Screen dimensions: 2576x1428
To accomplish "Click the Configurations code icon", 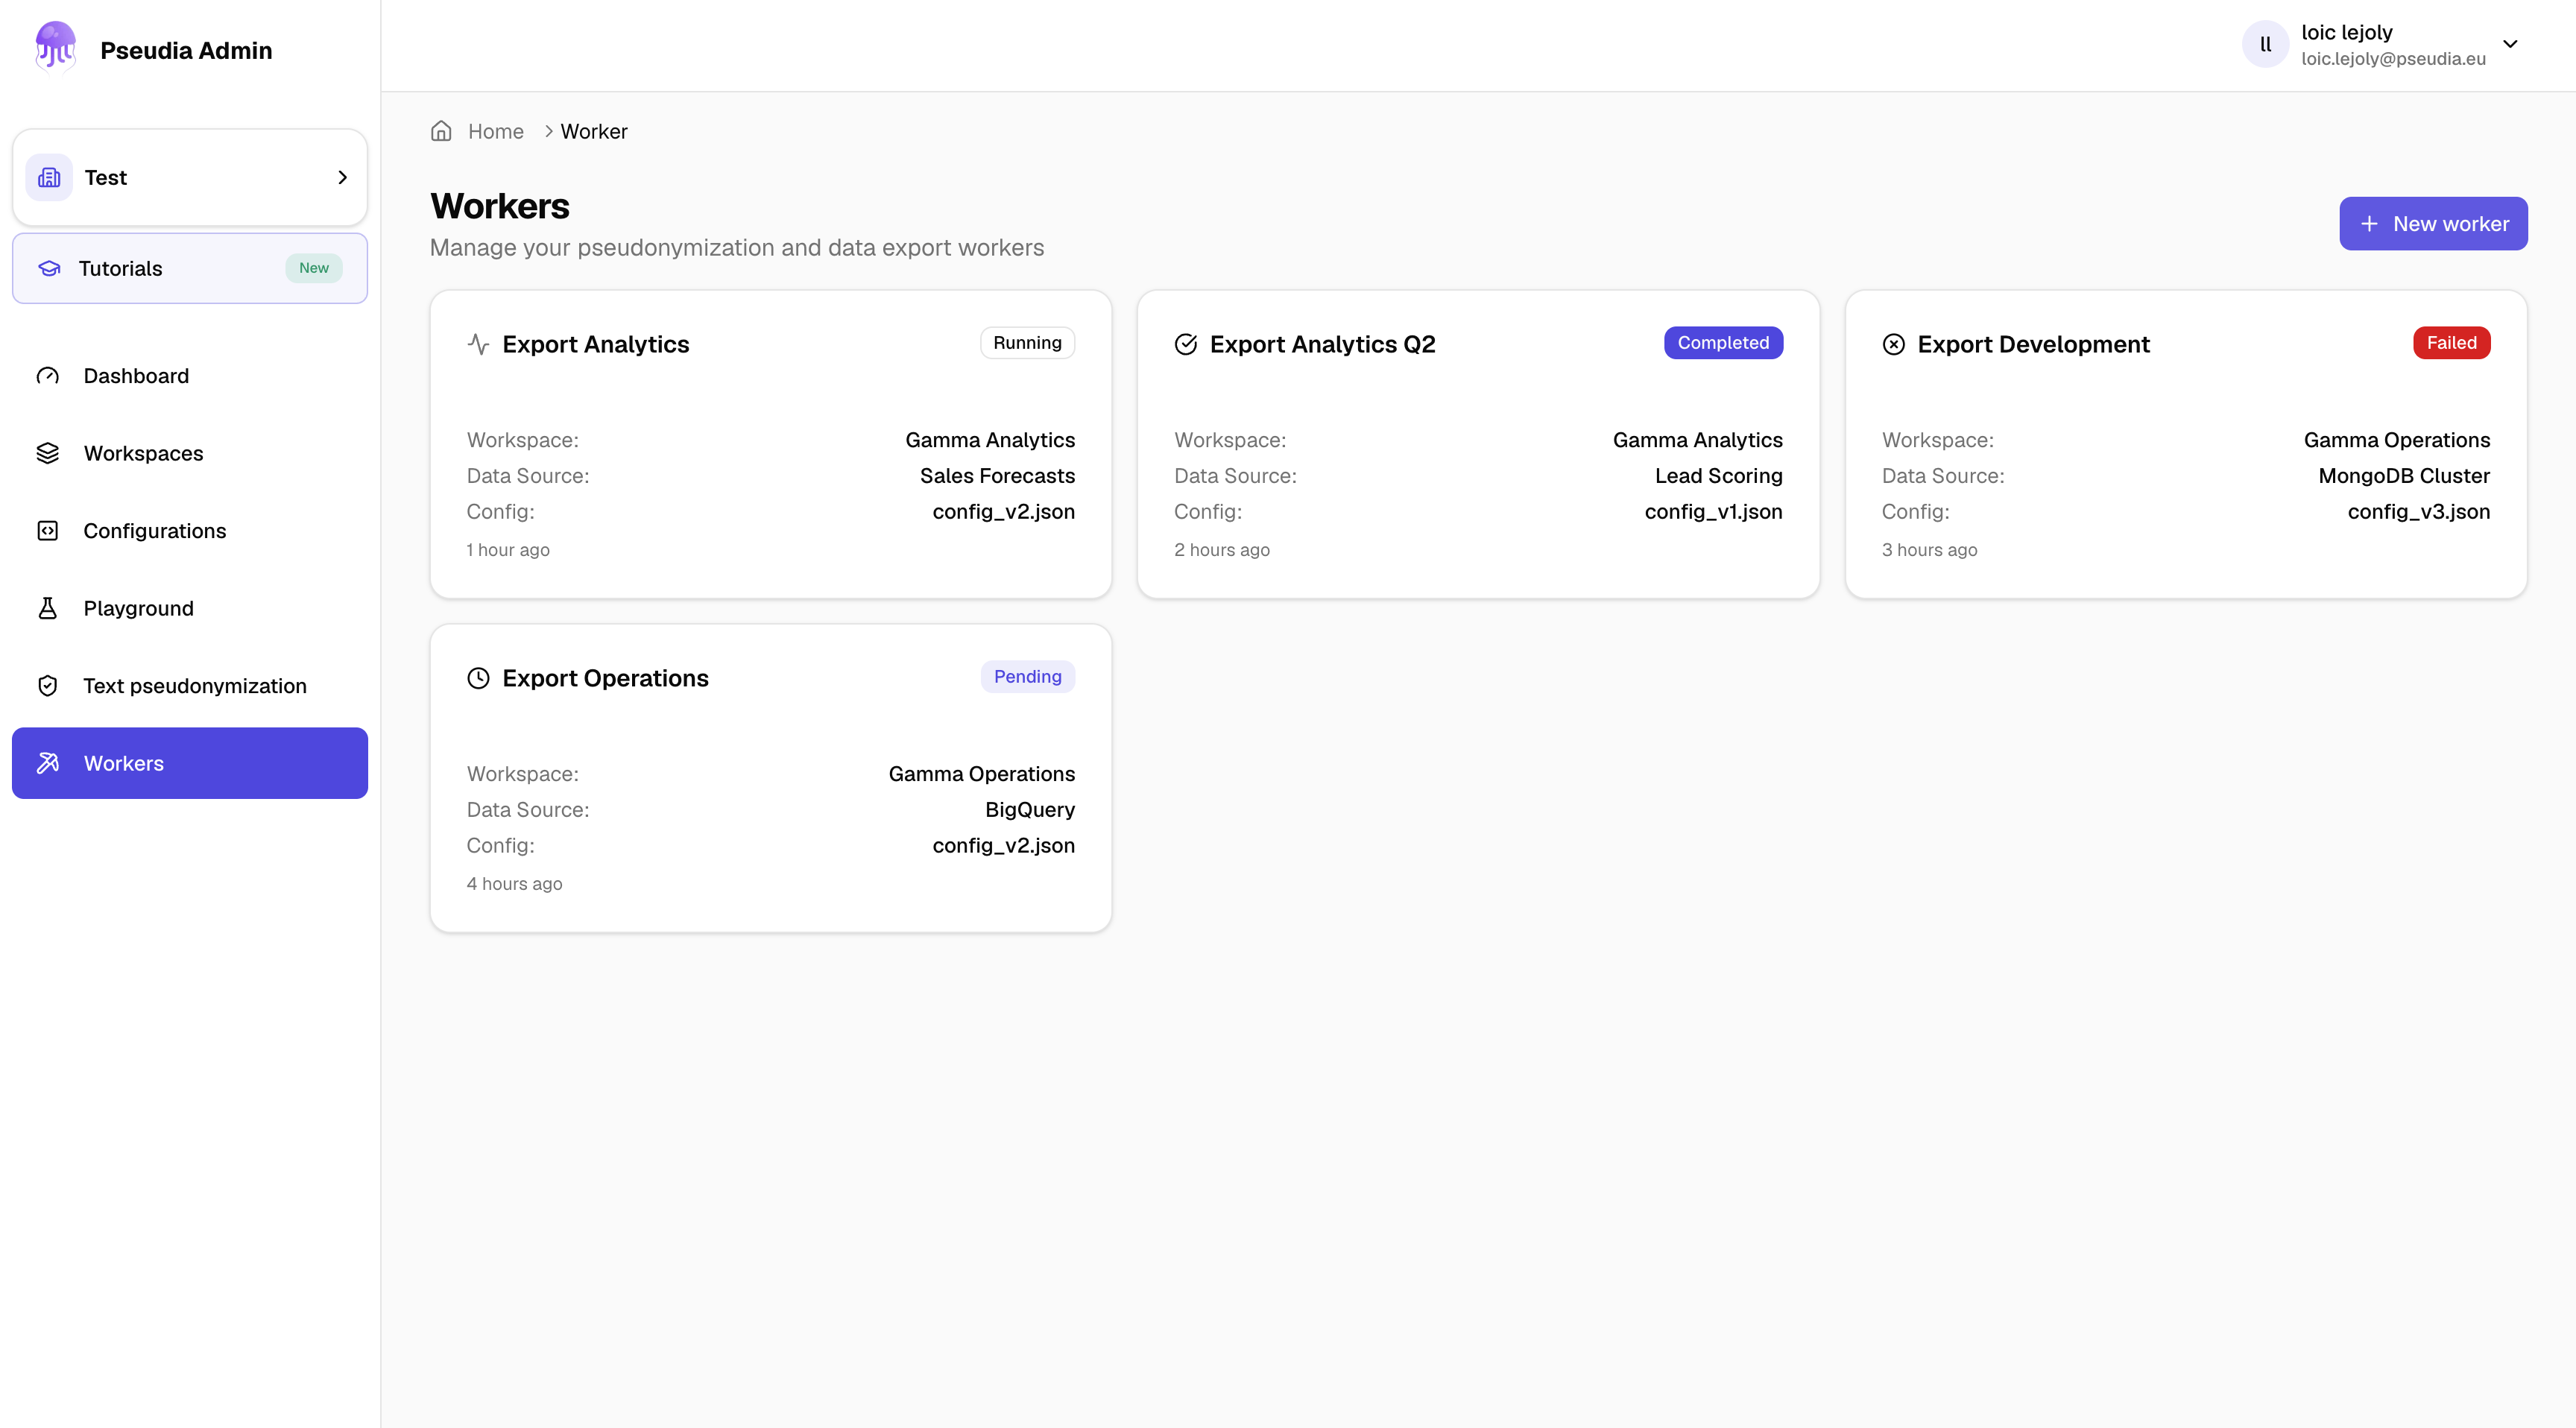I will pos(48,531).
